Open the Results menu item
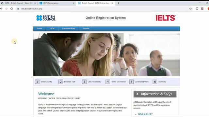209x117 pixels. click(86, 29)
